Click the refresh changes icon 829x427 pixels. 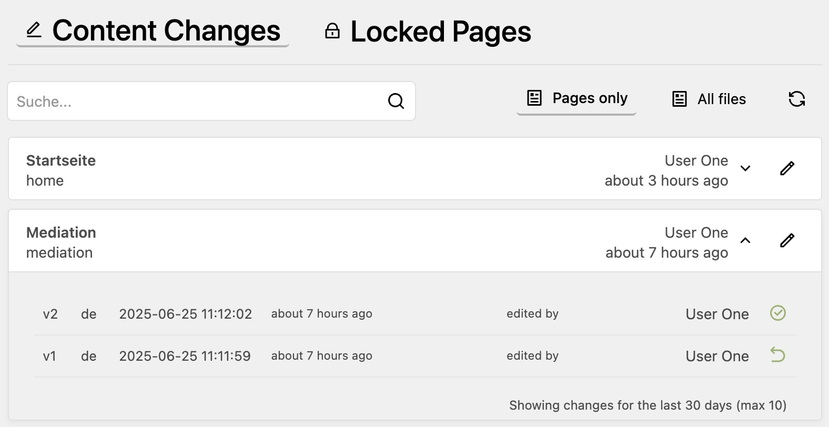point(796,99)
